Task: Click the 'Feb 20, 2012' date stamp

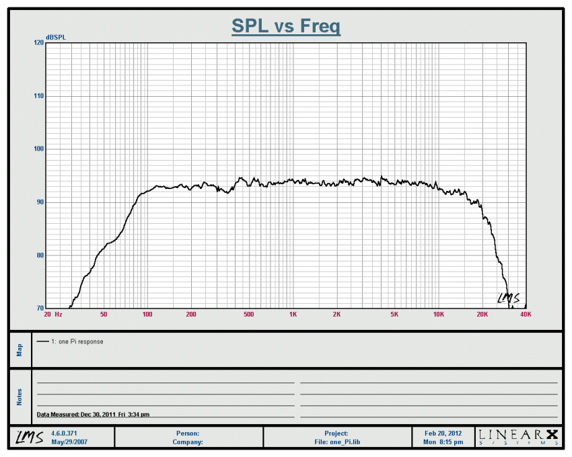Action: click(x=443, y=433)
